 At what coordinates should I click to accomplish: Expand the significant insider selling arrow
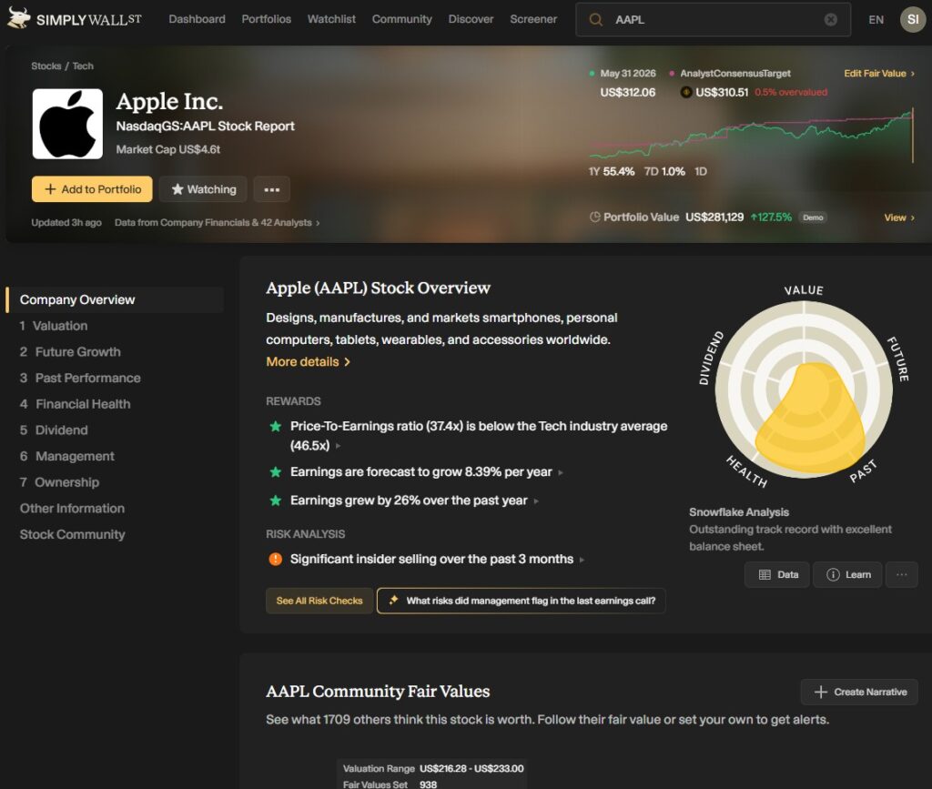582,560
